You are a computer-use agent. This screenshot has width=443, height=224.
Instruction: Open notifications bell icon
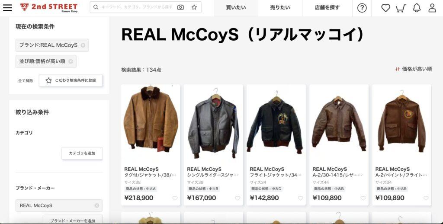pos(417,8)
